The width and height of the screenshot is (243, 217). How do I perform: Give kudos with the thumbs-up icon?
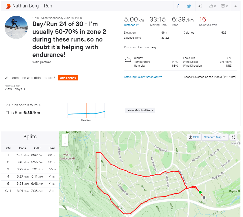[x=212, y=6]
